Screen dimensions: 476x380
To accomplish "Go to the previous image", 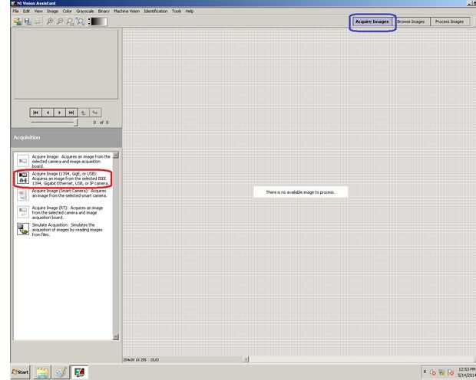I will (48, 113).
